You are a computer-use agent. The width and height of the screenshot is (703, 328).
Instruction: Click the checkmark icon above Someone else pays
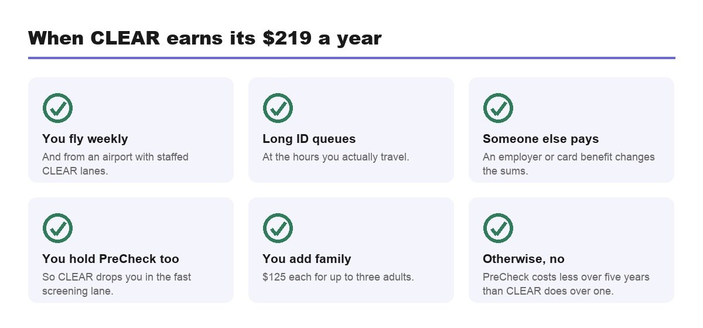click(498, 108)
